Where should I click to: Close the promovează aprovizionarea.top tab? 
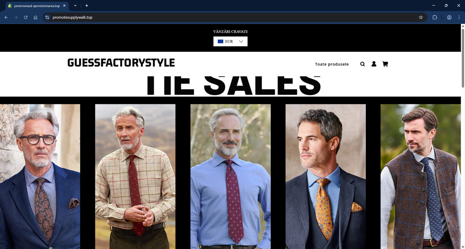64,6
